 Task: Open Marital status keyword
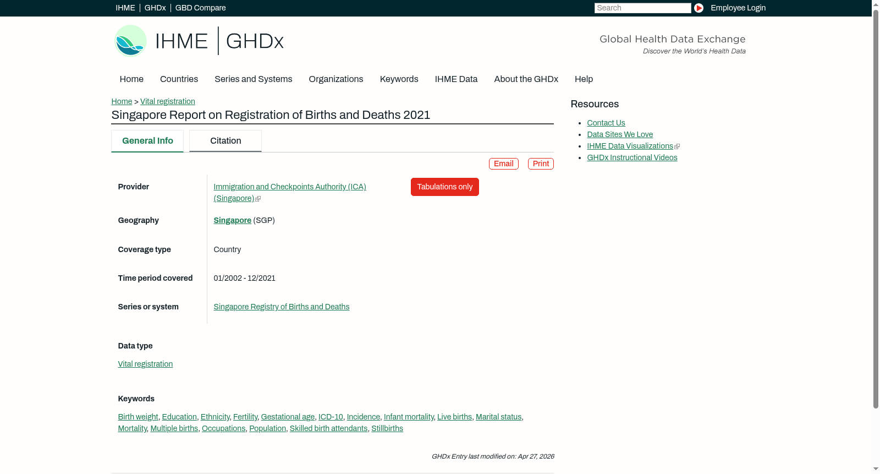tap(498, 417)
